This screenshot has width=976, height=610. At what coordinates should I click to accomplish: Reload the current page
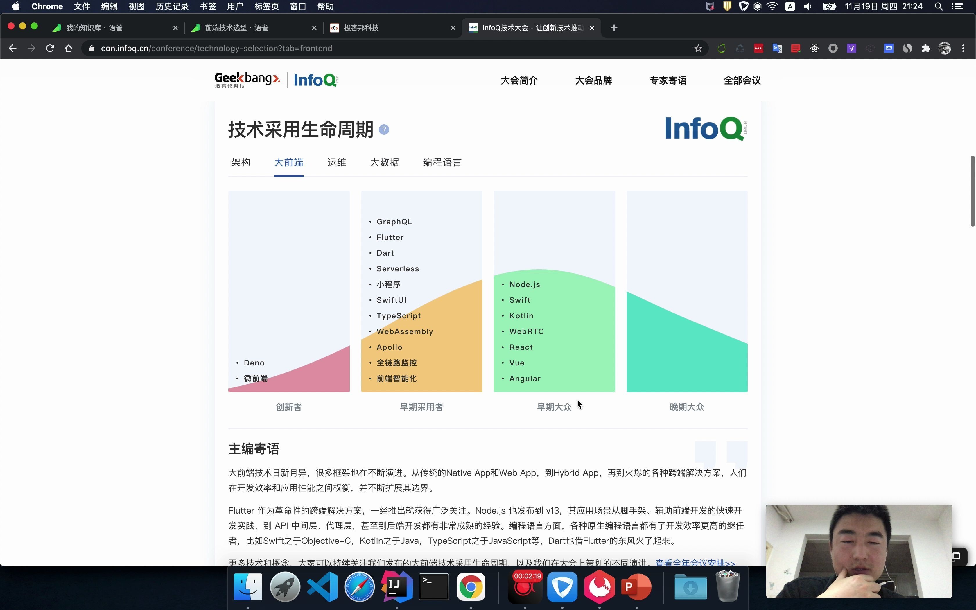pos(50,49)
